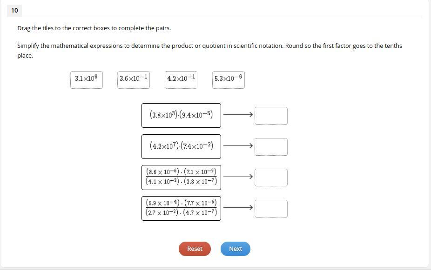Click fraction with 8.6×10^-6 numerator

click(x=181, y=177)
